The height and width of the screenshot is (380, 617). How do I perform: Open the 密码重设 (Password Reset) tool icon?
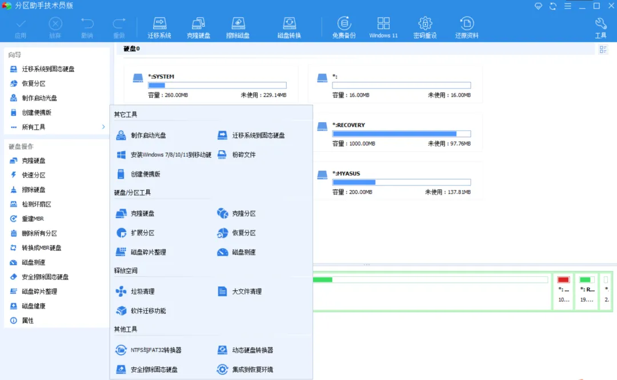(x=424, y=25)
